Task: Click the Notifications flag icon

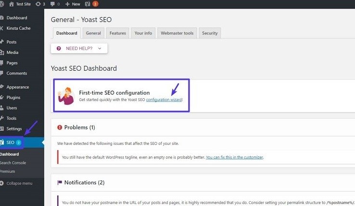Action: pyautogui.click(x=60, y=182)
